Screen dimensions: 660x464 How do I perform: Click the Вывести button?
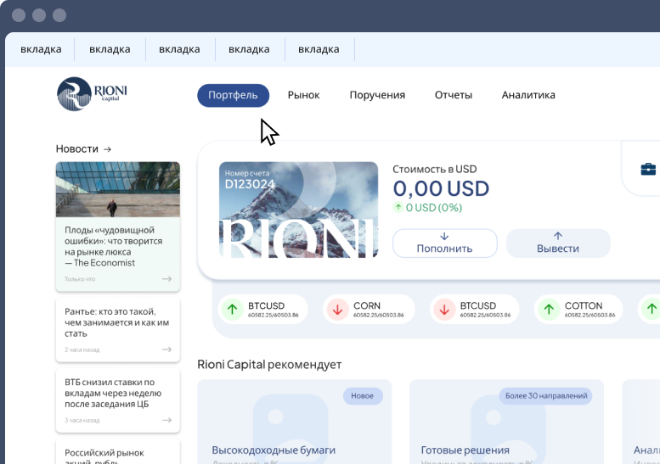pos(558,243)
